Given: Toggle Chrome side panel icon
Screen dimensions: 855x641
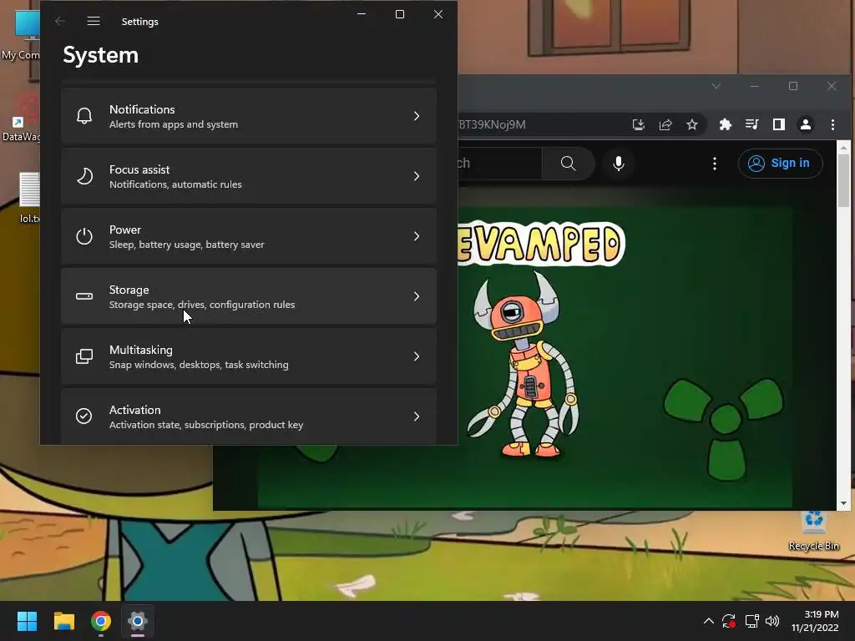Looking at the screenshot, I should (779, 125).
